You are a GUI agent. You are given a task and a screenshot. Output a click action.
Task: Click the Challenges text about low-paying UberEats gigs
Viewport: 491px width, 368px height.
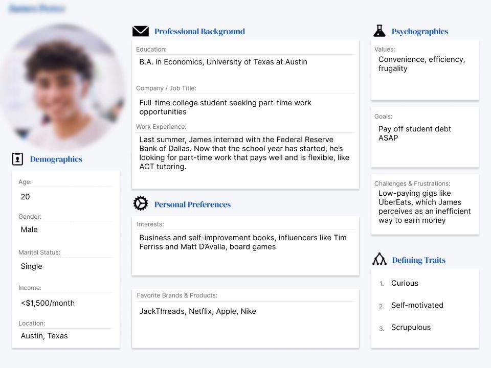(x=425, y=207)
